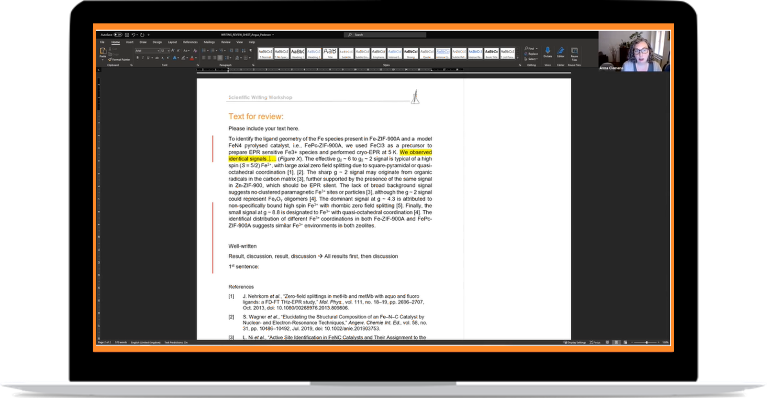Toggle Show/Hide paragraph marks

coord(250,50)
